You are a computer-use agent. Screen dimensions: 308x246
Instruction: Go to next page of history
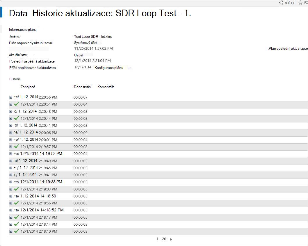[171, 239]
